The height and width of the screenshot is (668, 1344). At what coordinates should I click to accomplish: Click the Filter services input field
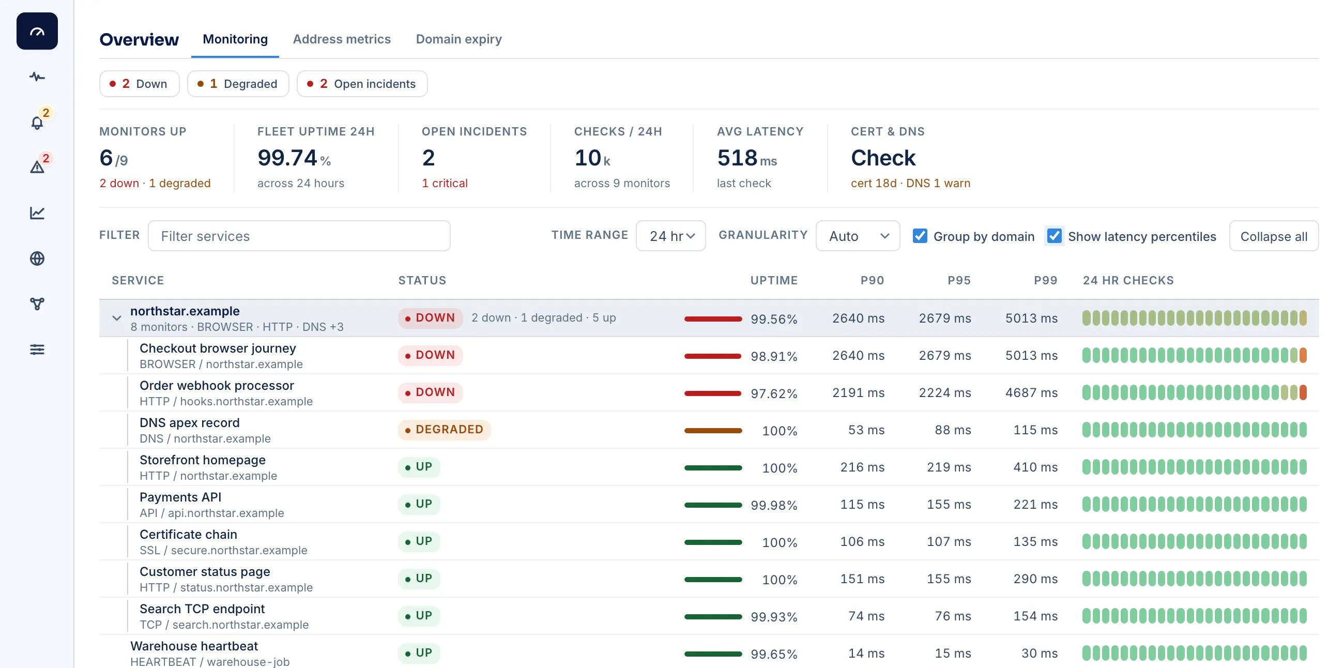click(x=299, y=236)
